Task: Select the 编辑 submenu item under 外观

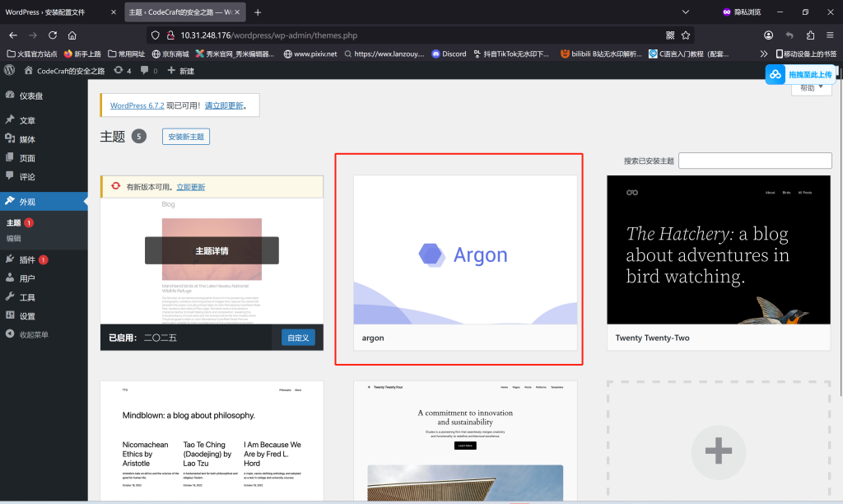Action: (x=13, y=238)
